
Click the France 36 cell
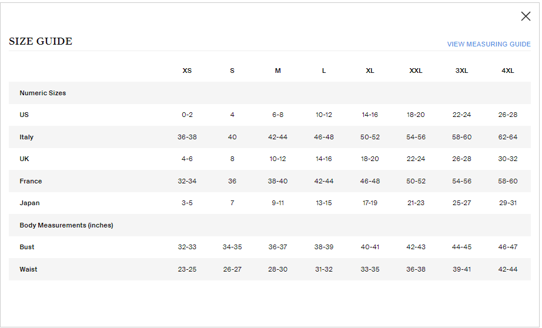(232, 181)
